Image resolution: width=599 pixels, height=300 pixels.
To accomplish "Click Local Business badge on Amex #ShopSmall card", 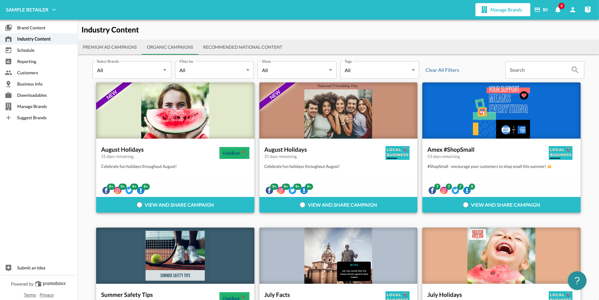I will tap(561, 153).
